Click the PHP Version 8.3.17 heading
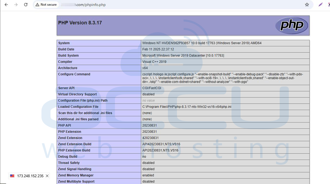Viewport: 330px width, 184px height. coord(80,23)
